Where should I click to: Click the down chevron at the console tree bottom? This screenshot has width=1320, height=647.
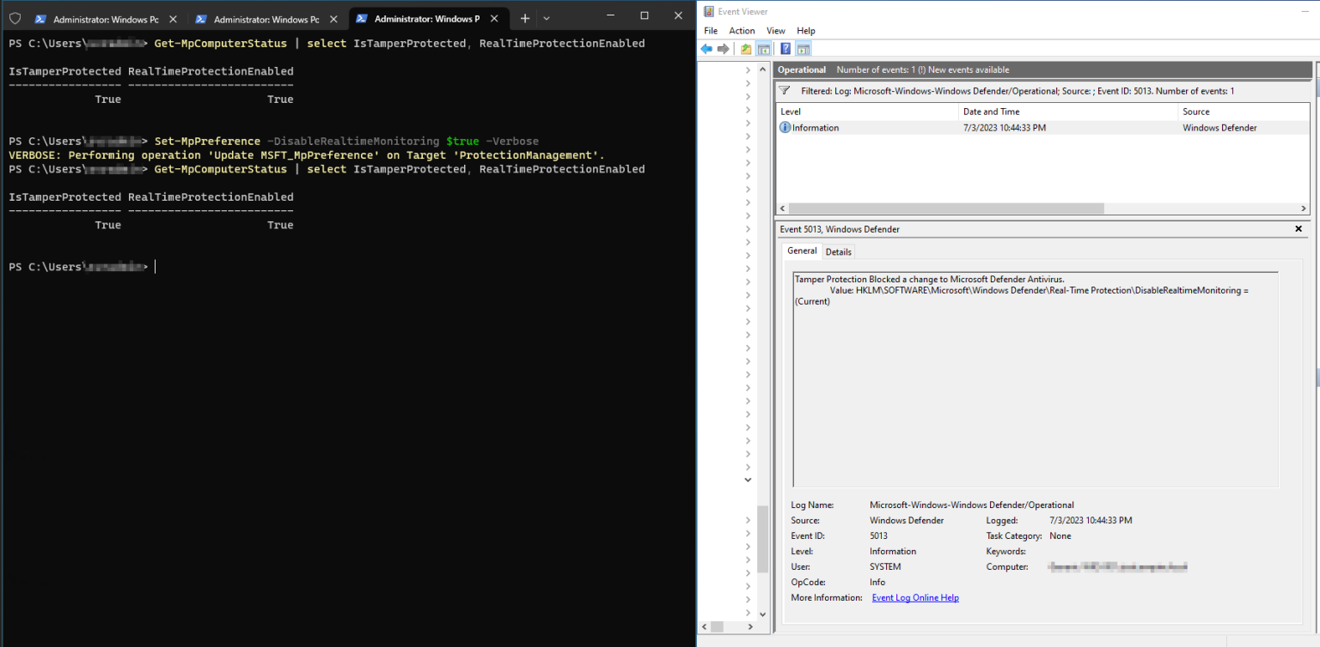[748, 480]
